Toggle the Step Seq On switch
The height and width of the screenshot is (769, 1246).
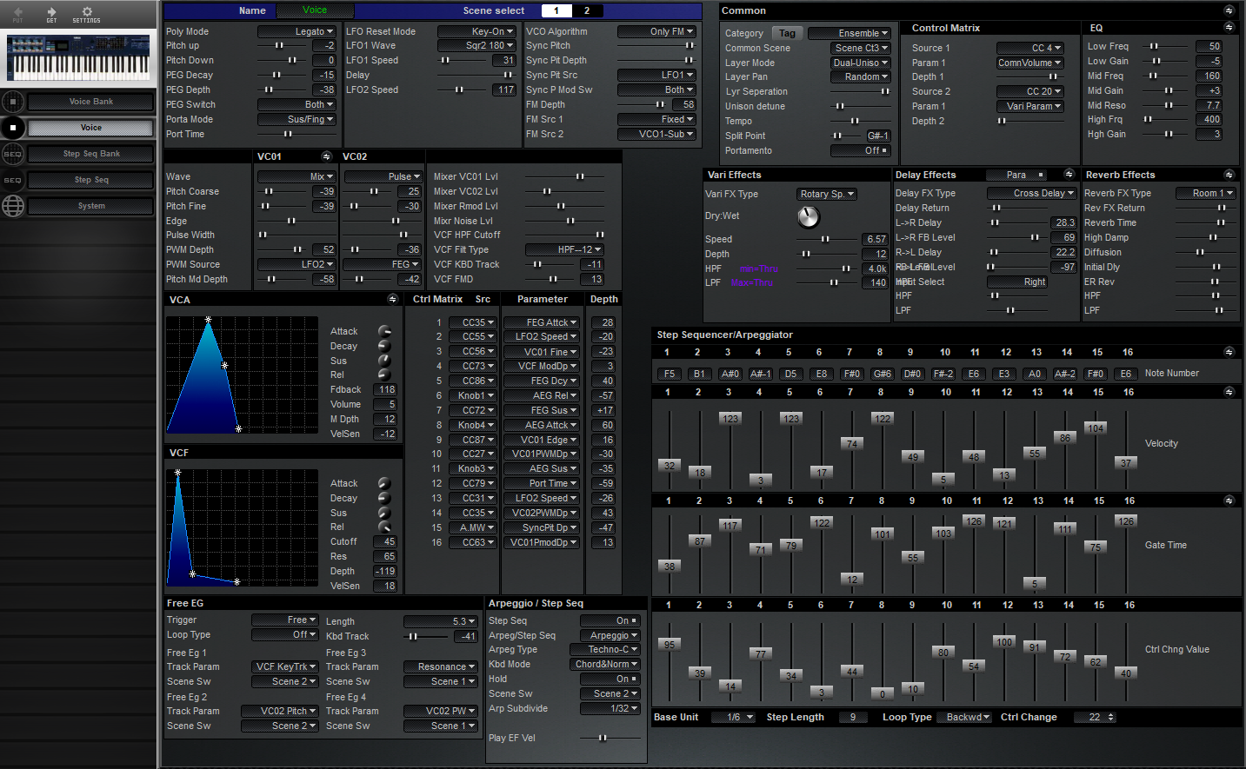tap(610, 620)
